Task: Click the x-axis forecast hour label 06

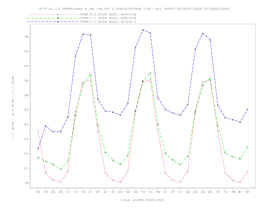Action: click(x=53, y=192)
